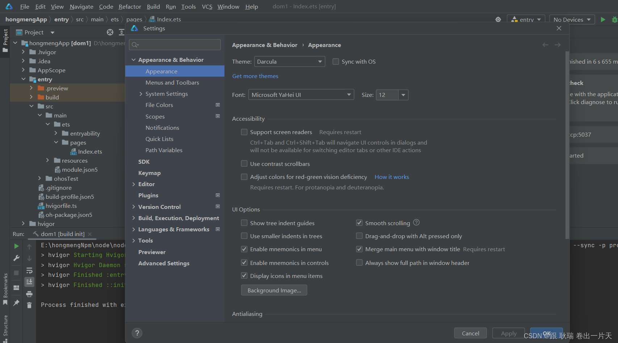Click Background Image button
The image size is (618, 343).
[274, 290]
